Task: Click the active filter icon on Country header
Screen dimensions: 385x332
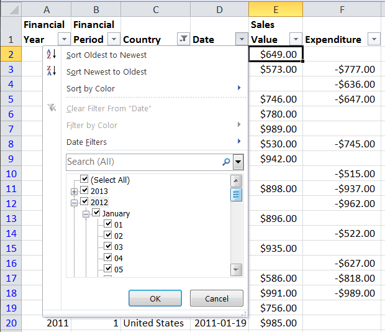Action: click(x=183, y=39)
